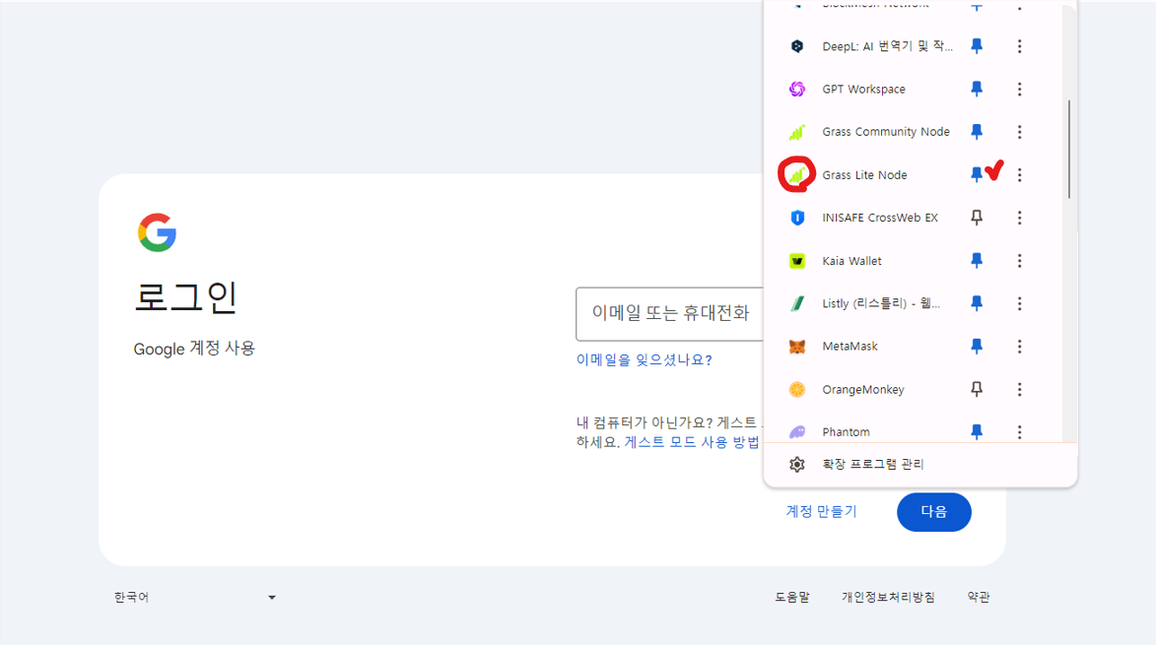Click the Google logo

tap(157, 232)
